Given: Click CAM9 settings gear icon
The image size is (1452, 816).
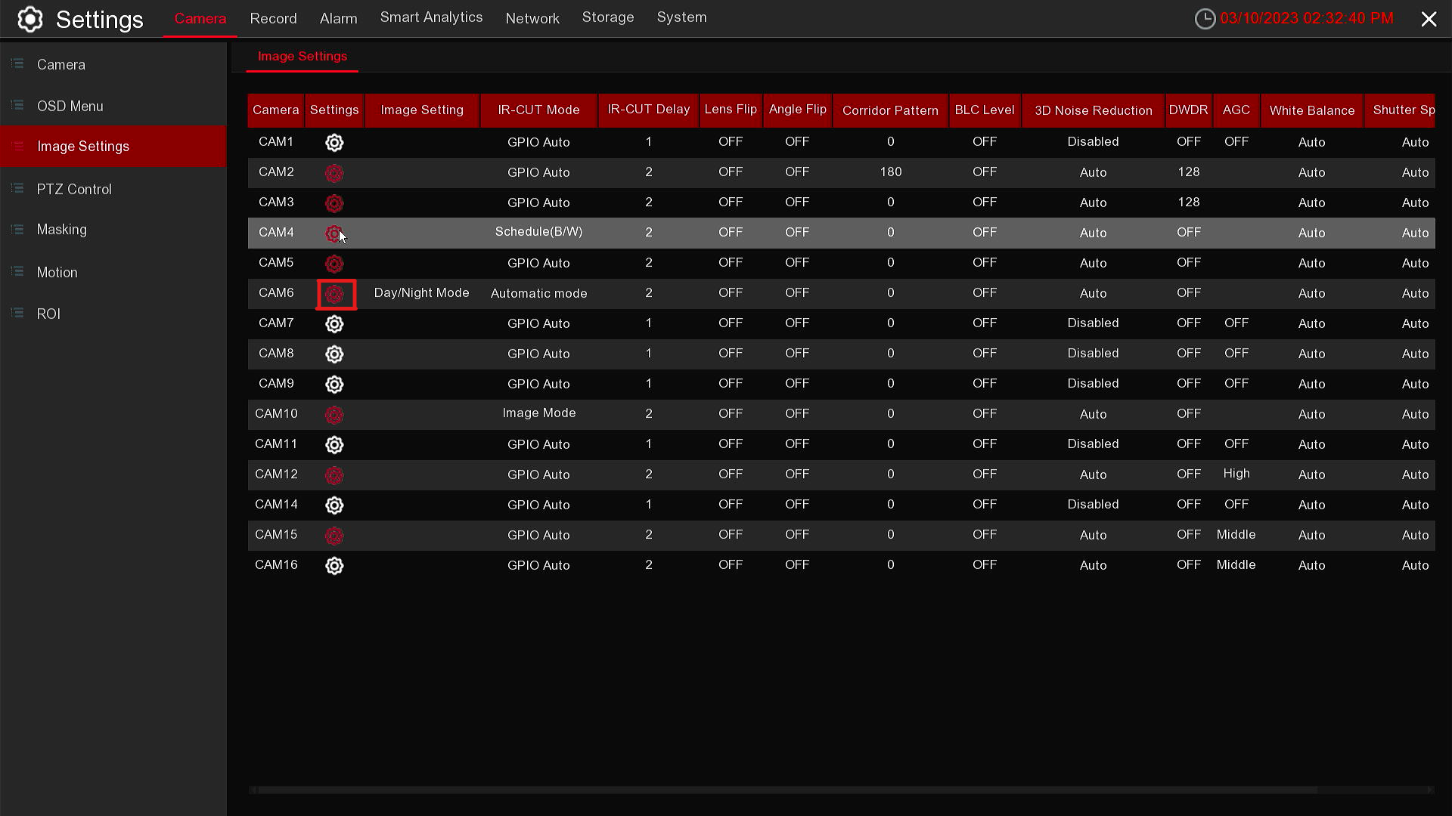Looking at the screenshot, I should click(x=334, y=384).
